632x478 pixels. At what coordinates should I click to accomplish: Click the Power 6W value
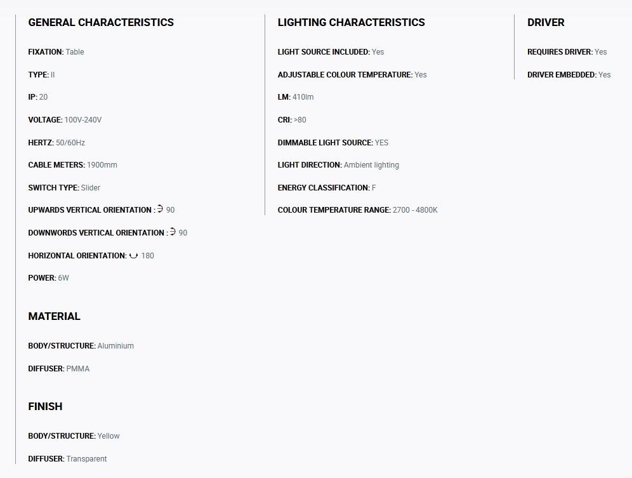pyautogui.click(x=63, y=278)
